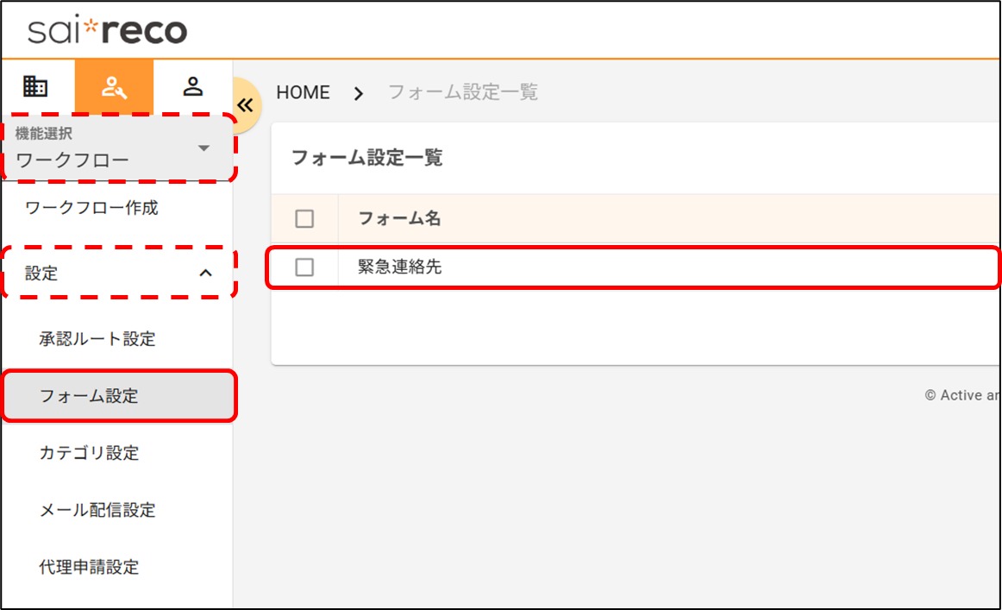Click the 機能選択 dropdown arrow
The width and height of the screenshot is (1002, 610).
coord(204,148)
